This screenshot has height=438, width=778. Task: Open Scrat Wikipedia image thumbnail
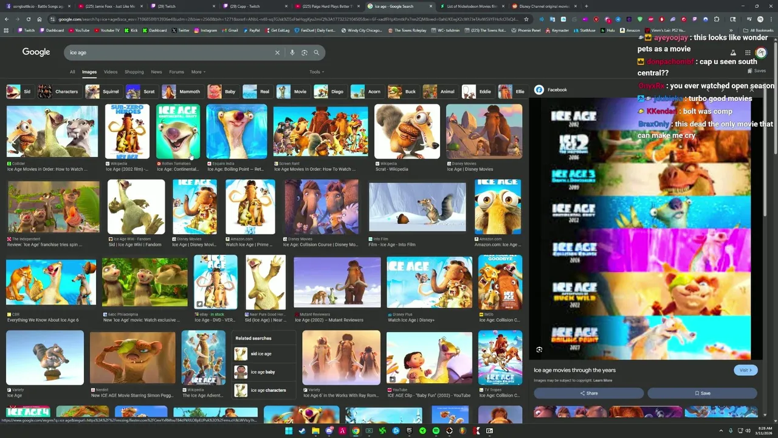pos(407,131)
